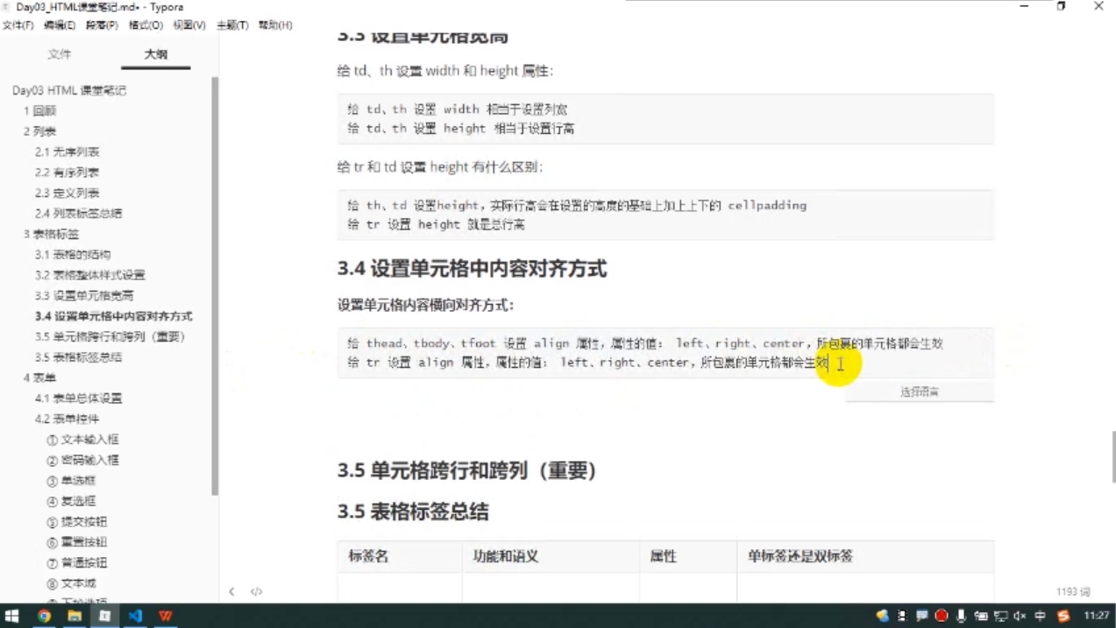Go to outline item 3.2 表格整体样式设置
The image size is (1116, 628).
[89, 275]
